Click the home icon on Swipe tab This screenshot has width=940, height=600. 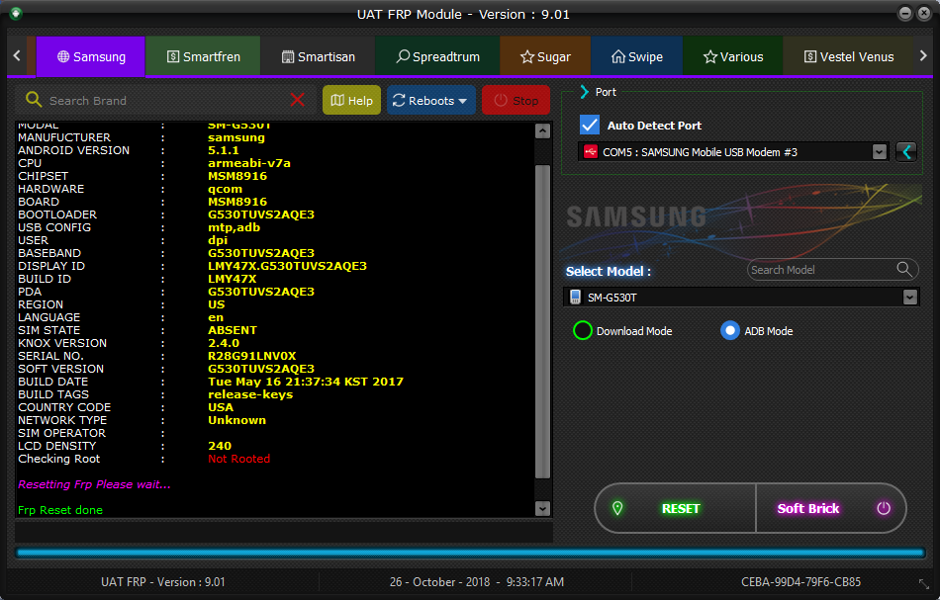click(x=618, y=56)
